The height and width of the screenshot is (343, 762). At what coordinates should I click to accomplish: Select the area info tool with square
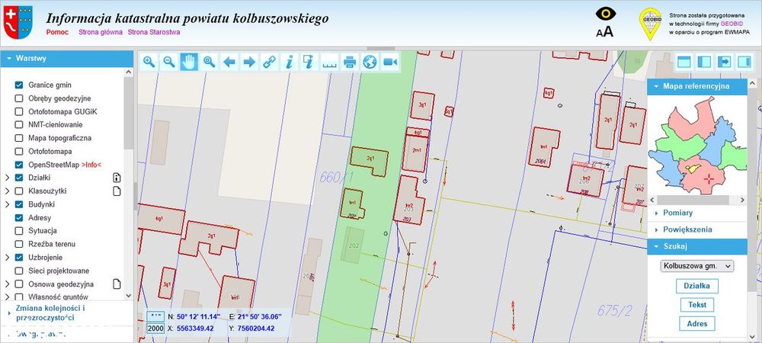click(309, 62)
